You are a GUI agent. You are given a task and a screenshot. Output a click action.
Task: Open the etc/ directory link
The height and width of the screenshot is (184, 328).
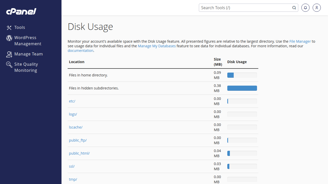point(72,101)
